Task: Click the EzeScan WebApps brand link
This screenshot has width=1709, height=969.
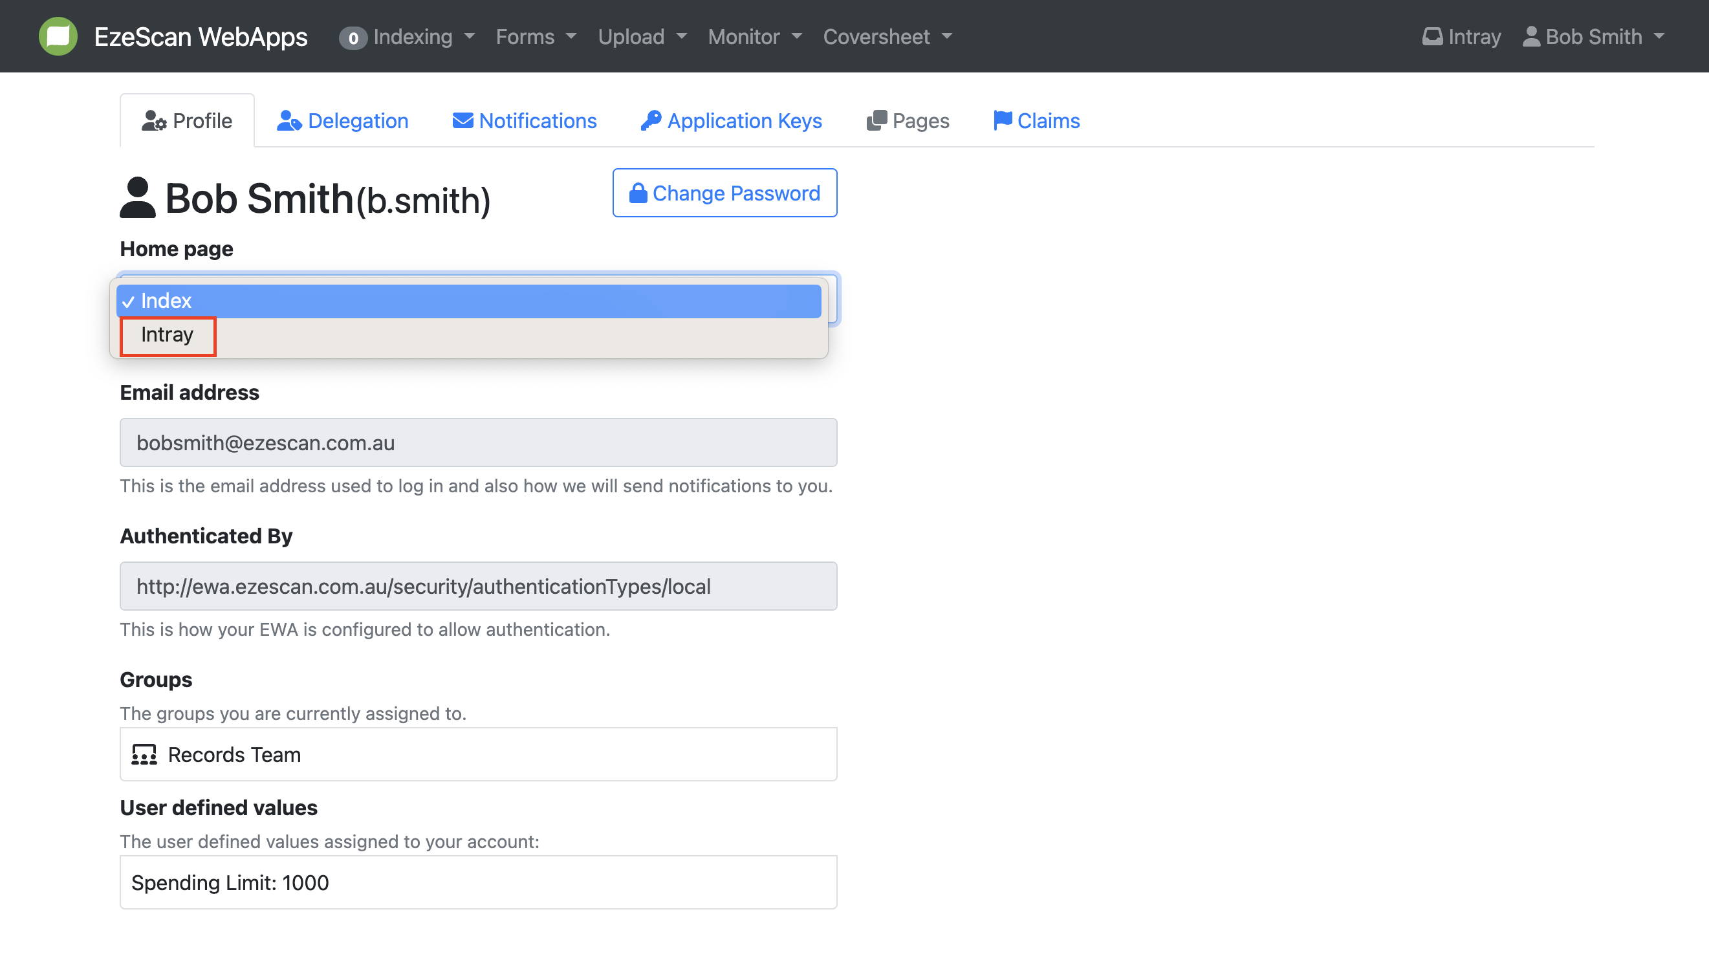Action: tap(201, 37)
